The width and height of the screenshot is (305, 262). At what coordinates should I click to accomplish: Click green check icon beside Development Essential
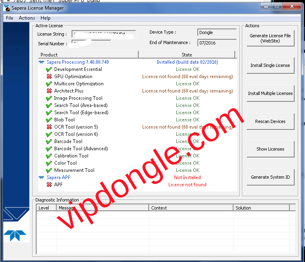click(x=49, y=69)
